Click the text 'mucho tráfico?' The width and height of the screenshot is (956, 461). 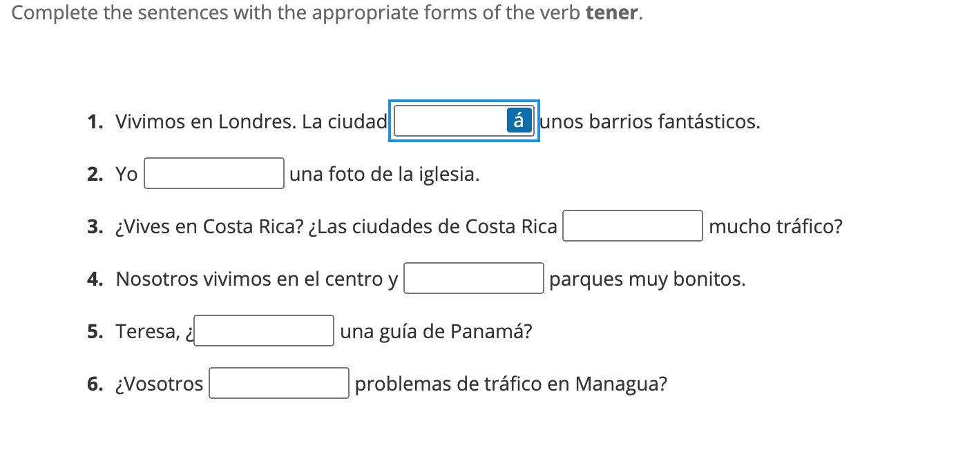point(775,226)
